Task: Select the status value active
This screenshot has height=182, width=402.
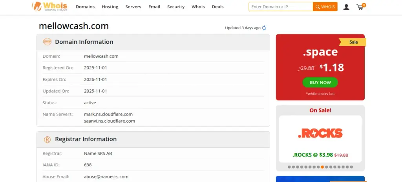Action: click(x=90, y=103)
